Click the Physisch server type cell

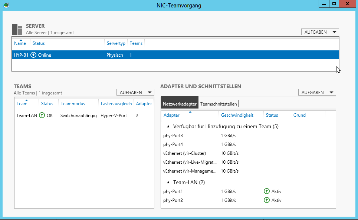tap(115, 55)
